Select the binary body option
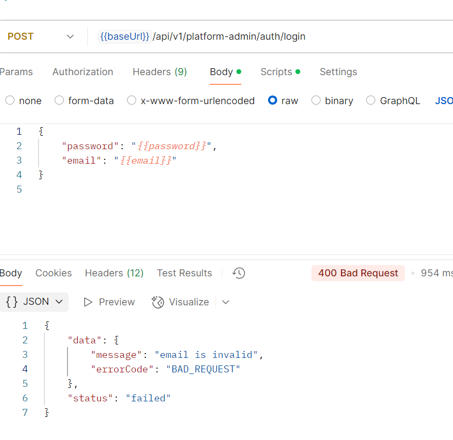The width and height of the screenshot is (453, 440). point(316,100)
